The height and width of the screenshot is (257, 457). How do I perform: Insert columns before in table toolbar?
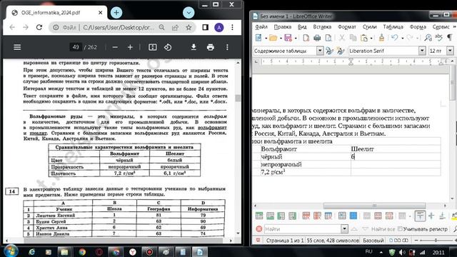point(281,216)
